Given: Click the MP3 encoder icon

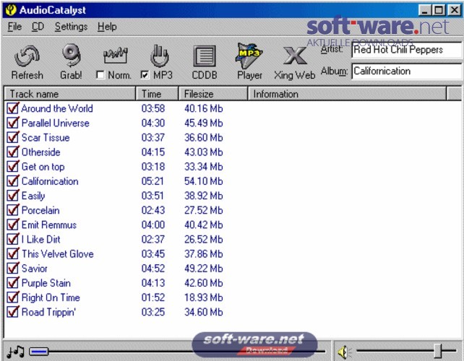Looking at the screenshot, I should pyautogui.click(x=159, y=56).
